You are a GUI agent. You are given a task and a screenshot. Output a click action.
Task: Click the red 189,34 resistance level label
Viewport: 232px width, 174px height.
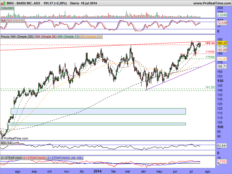click(x=210, y=43)
